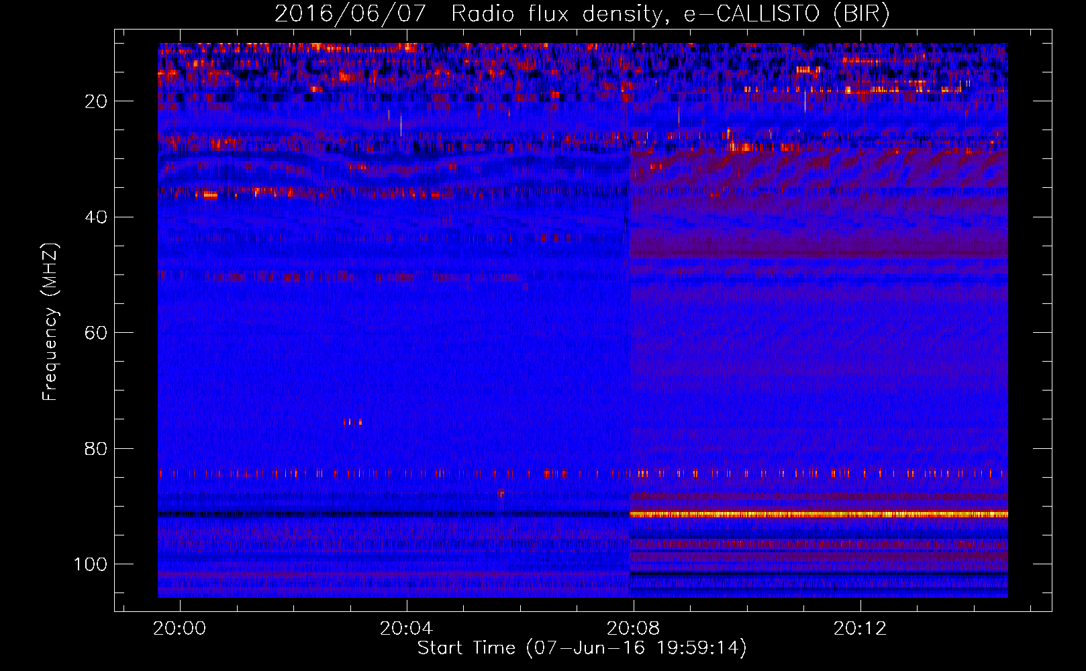Click the "20:12" time tick label
Viewport: 1086px width, 671px height.
coord(860,629)
